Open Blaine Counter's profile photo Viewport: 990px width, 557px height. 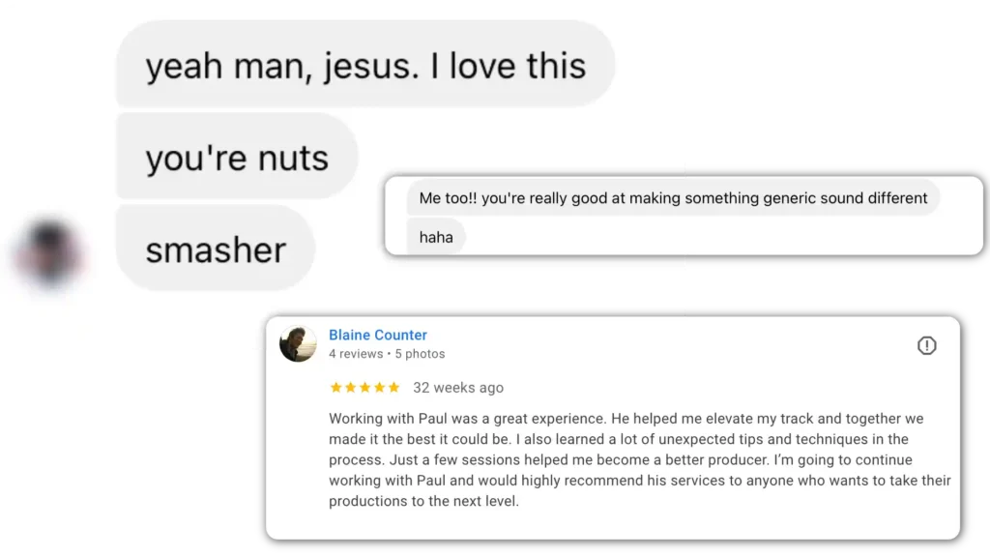point(298,343)
